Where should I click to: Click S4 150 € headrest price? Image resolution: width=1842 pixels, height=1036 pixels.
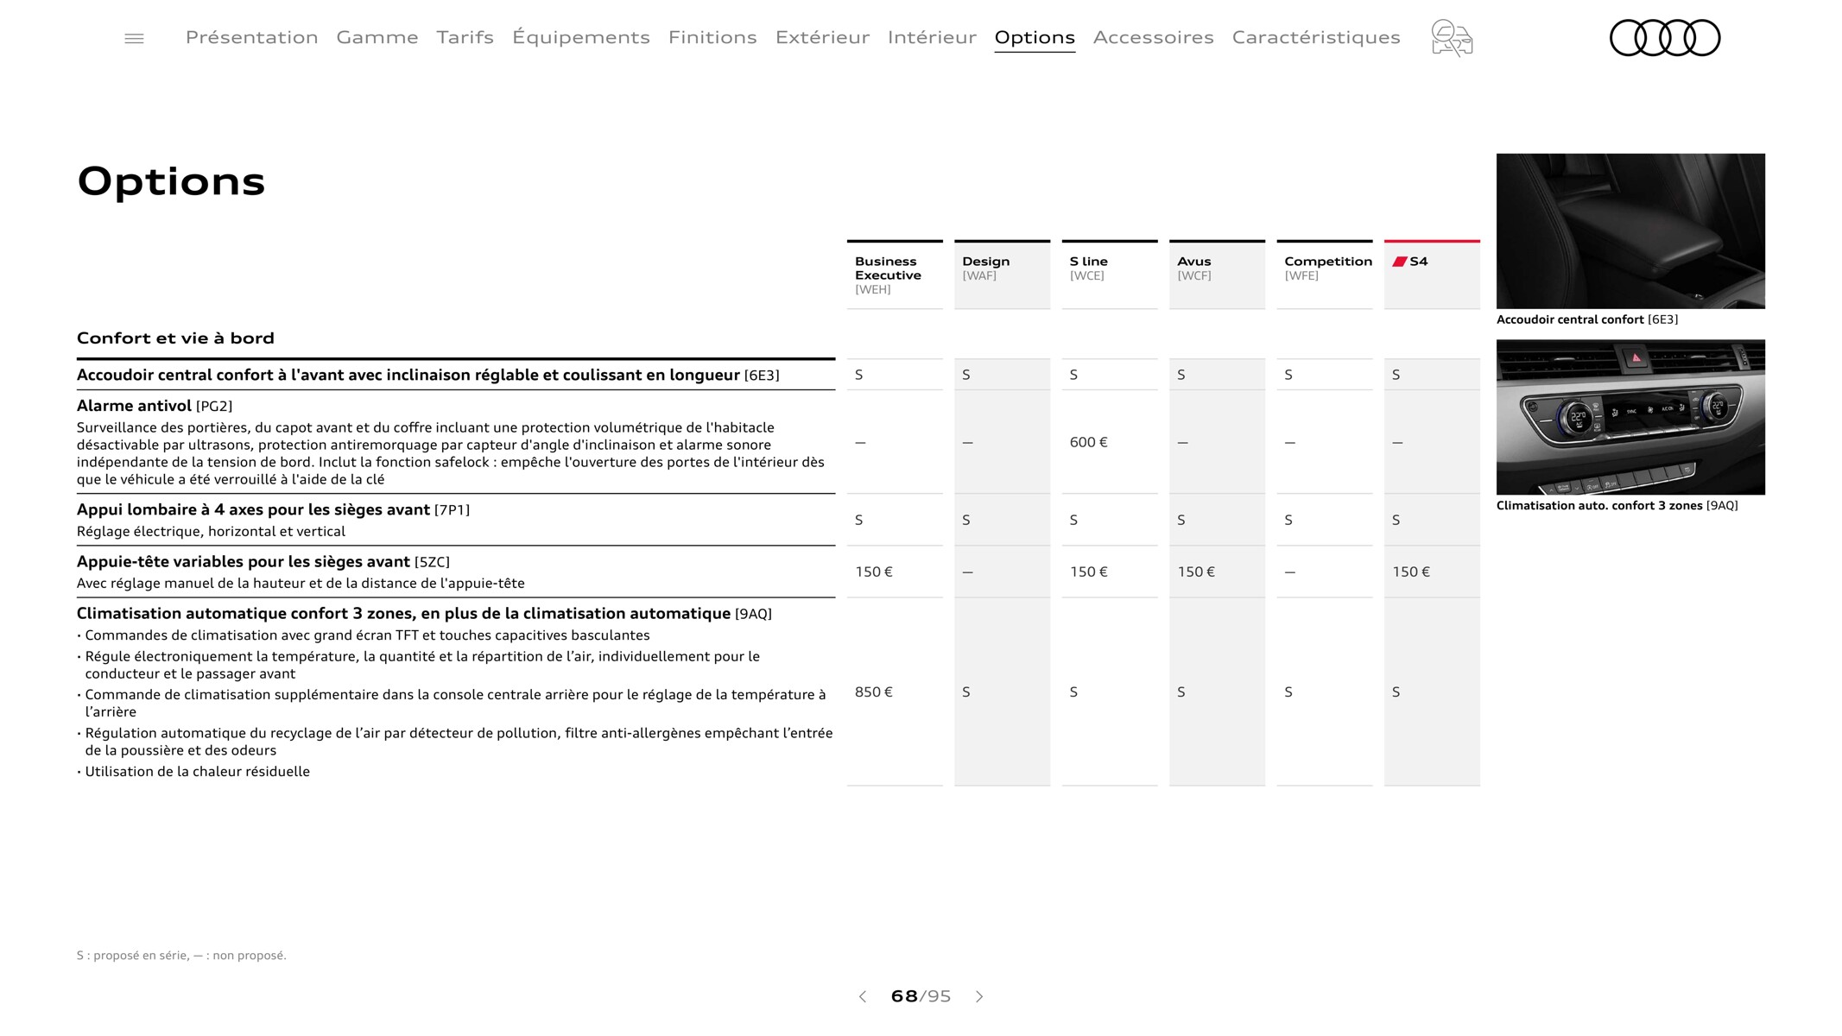(1411, 572)
